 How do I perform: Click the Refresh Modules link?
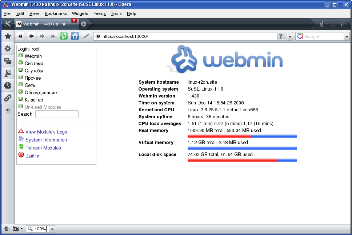point(43,148)
